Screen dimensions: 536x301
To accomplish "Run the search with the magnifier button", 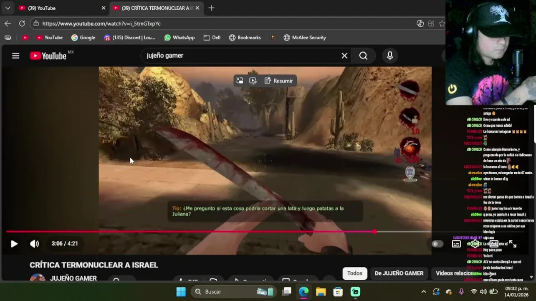I will pos(363,56).
